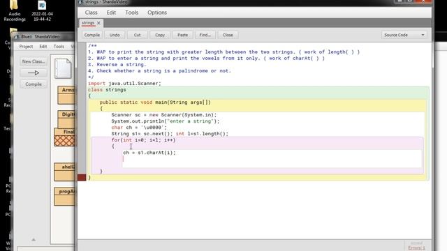Click the 'import java.util.Scanner;' code line
The width and height of the screenshot is (447, 251).
coord(124,84)
